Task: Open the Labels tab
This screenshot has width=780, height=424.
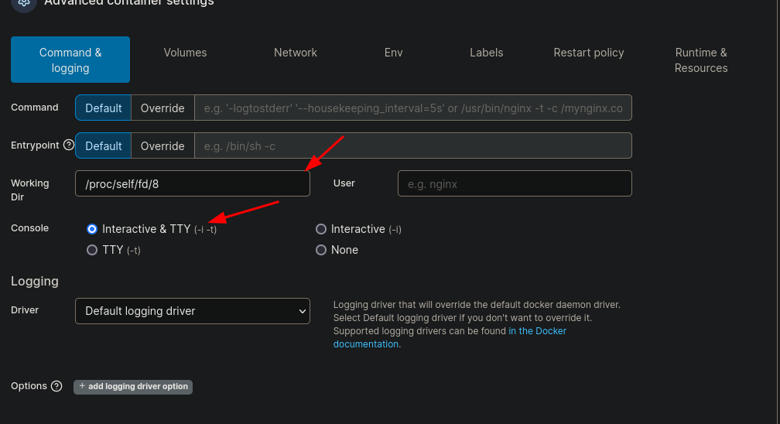Action: tap(486, 53)
